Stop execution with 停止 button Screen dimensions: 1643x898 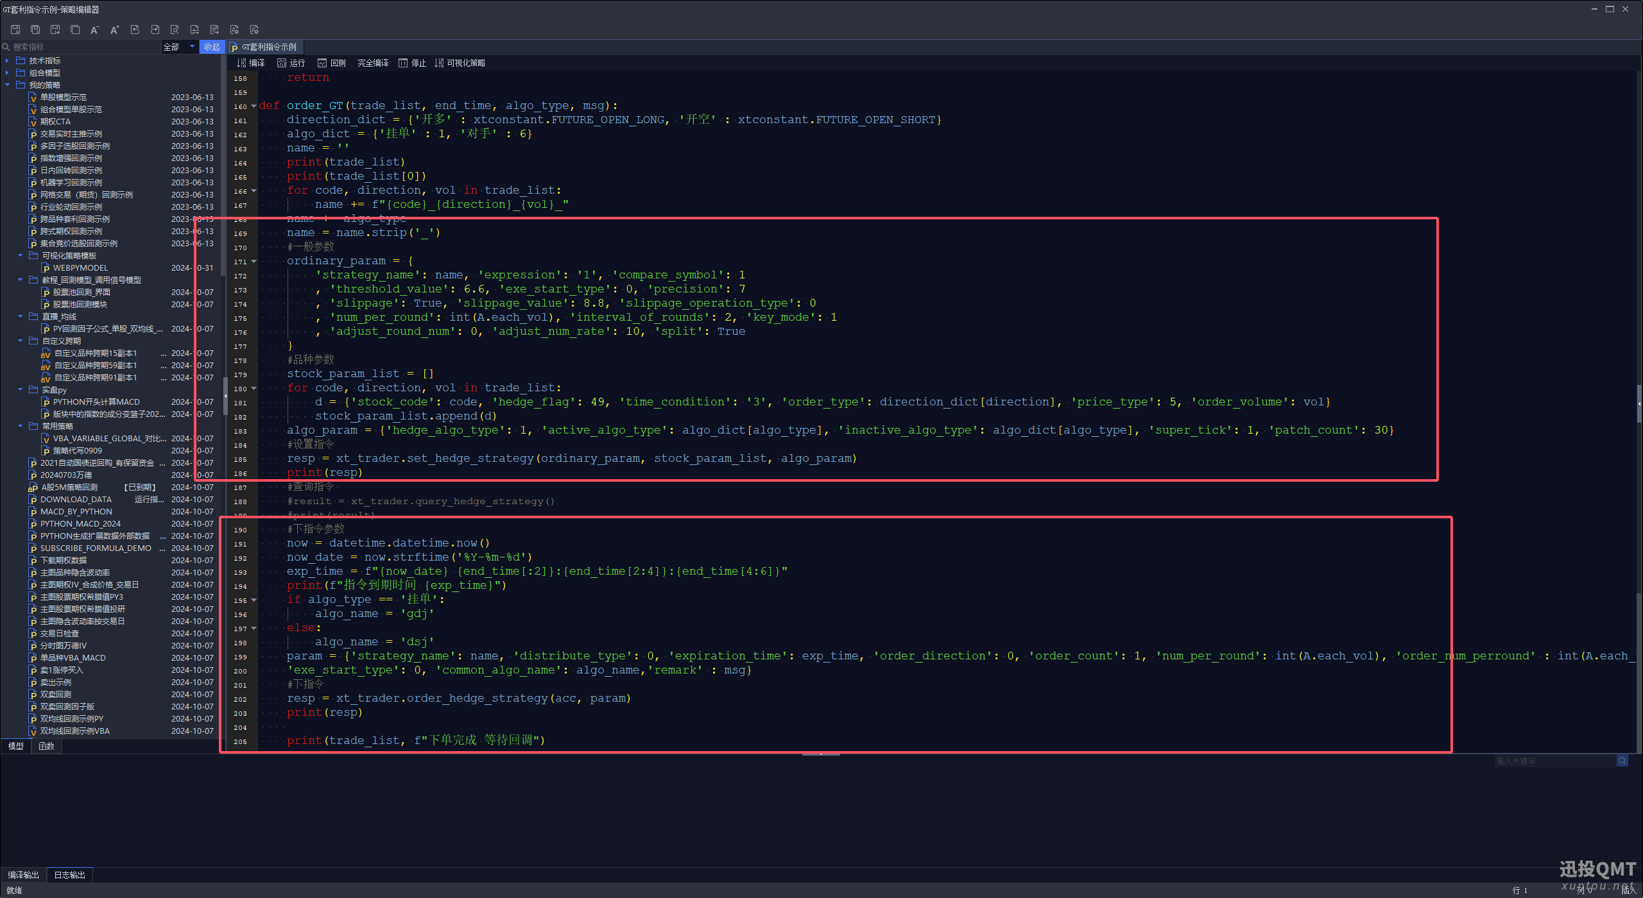coord(412,63)
